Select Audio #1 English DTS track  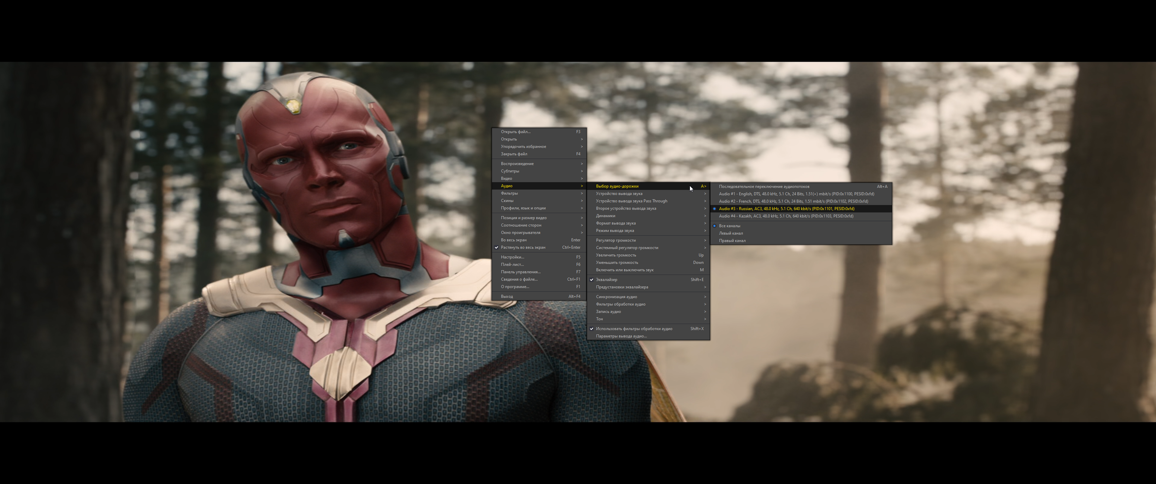[801, 194]
